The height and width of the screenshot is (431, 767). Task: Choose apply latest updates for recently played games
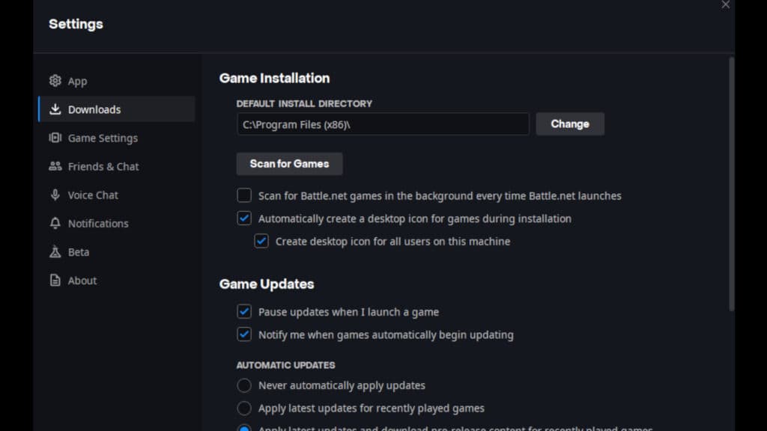point(243,409)
